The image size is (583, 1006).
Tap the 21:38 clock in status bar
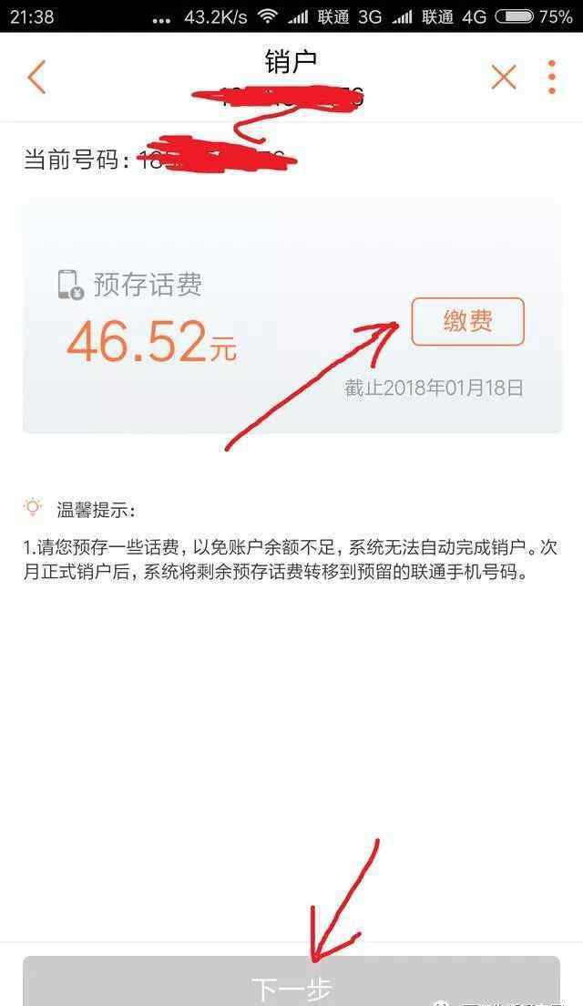point(32,16)
